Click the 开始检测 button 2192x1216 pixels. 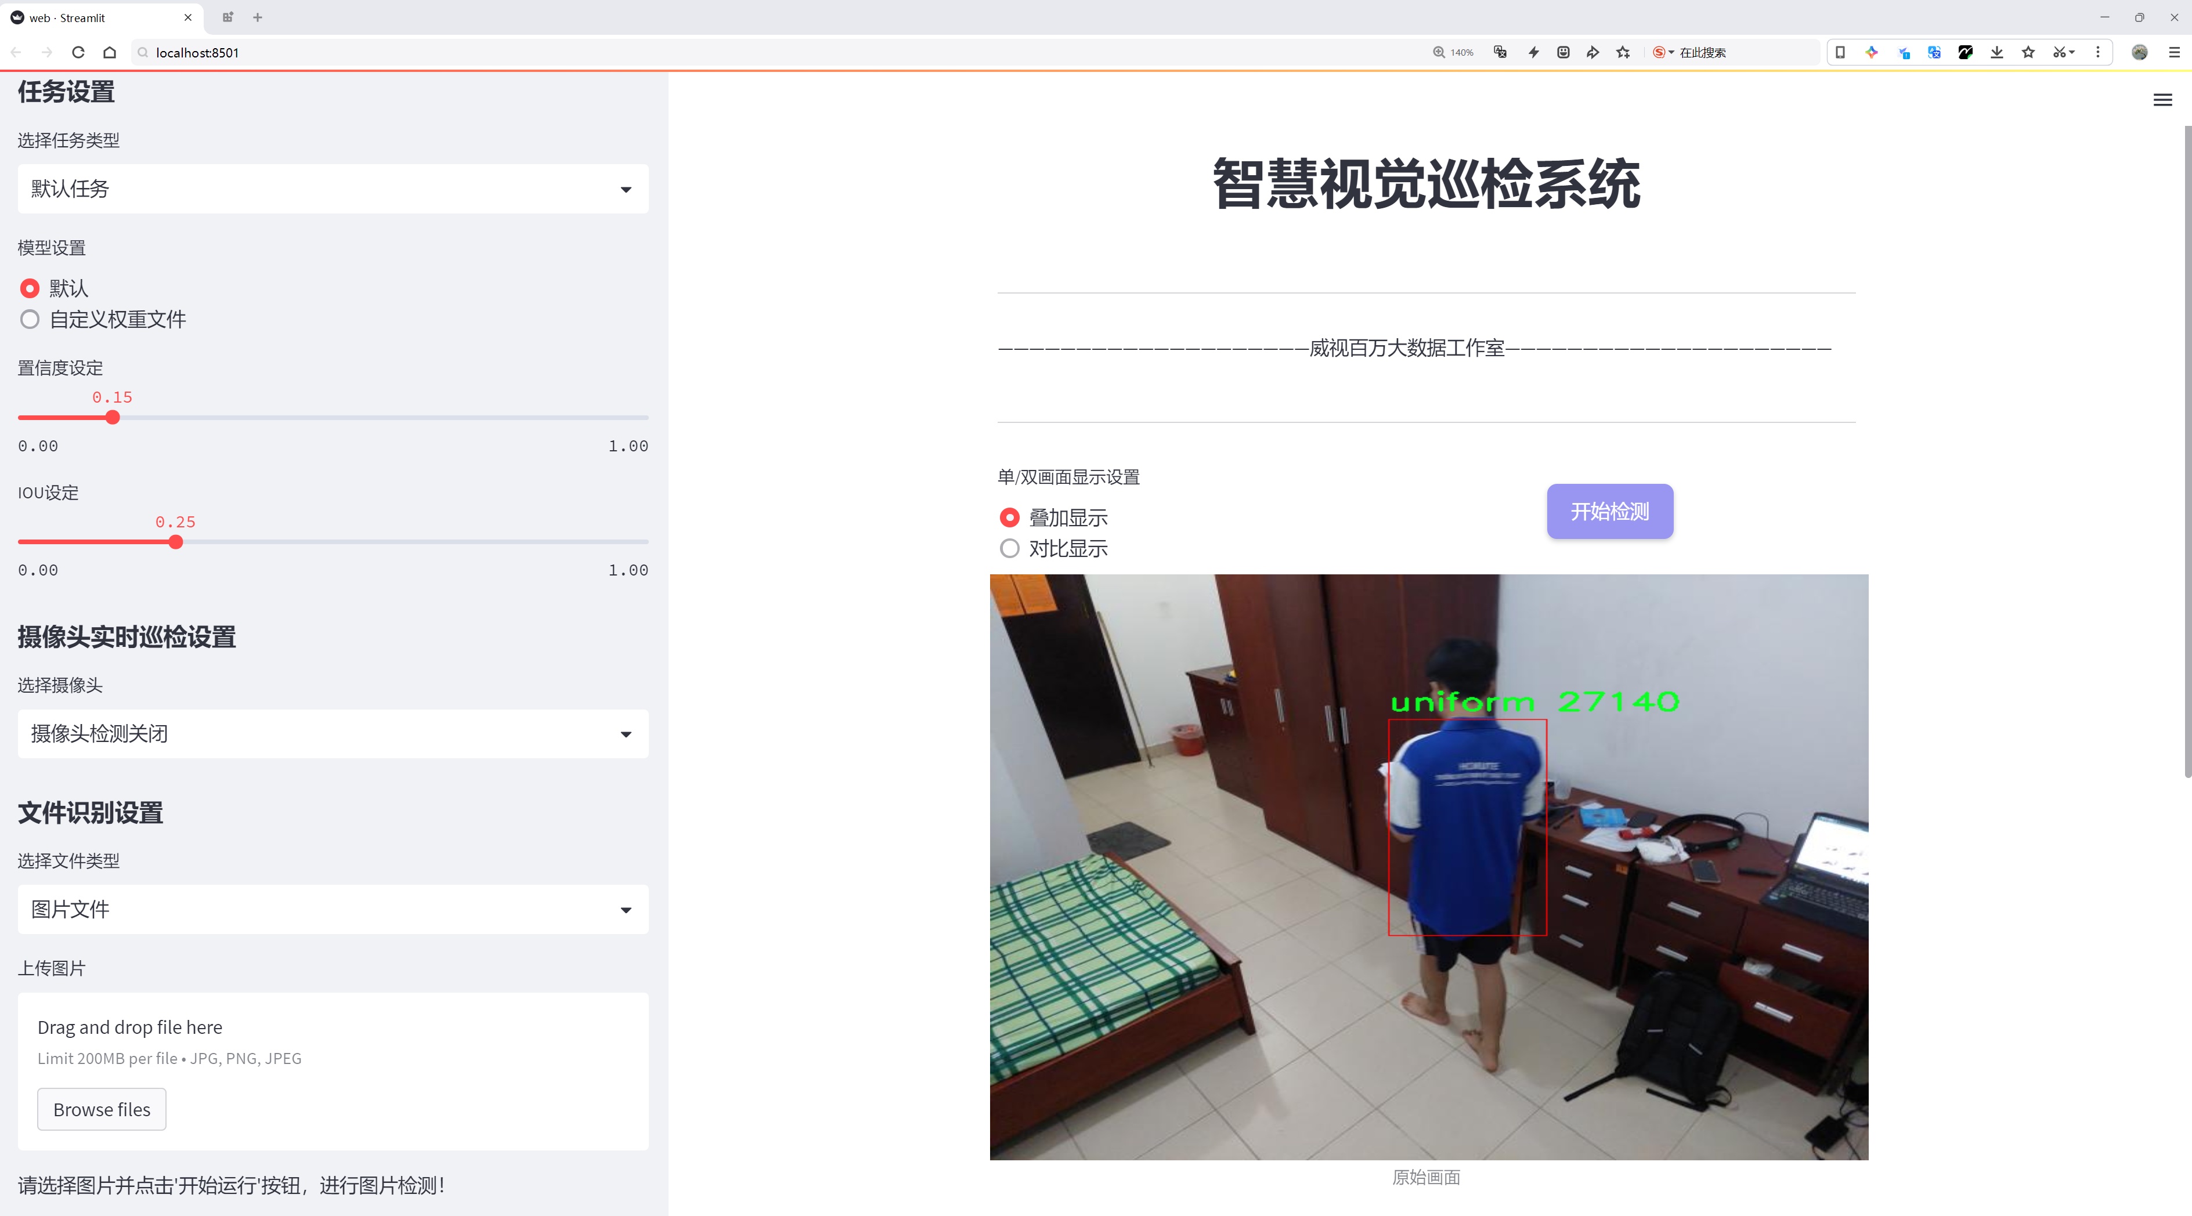pos(1610,511)
